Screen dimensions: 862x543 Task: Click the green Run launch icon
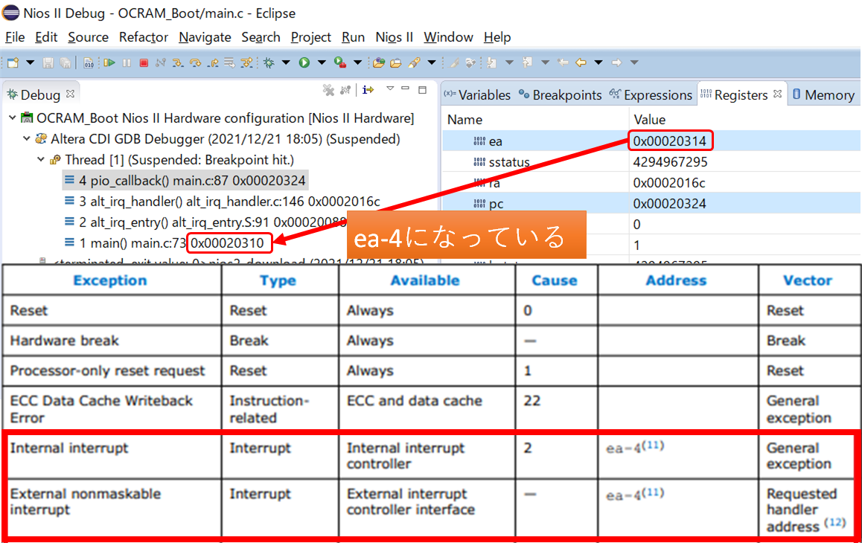point(304,63)
